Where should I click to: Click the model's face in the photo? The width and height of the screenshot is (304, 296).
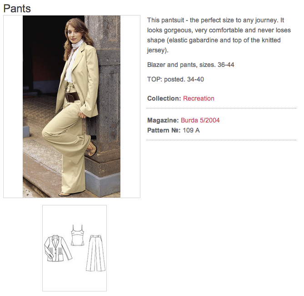73,34
